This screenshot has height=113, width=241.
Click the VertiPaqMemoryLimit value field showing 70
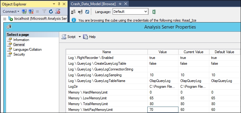coord(163,110)
